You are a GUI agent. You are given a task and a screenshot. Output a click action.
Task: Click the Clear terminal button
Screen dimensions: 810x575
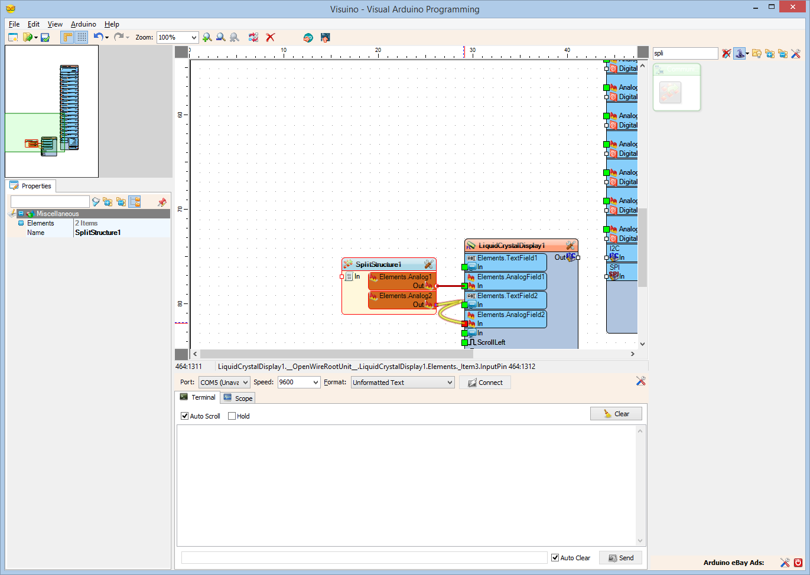[616, 414]
